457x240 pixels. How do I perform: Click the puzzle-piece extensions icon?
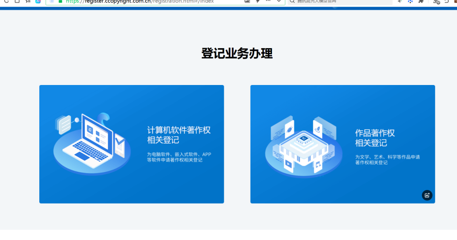[x=420, y=1]
